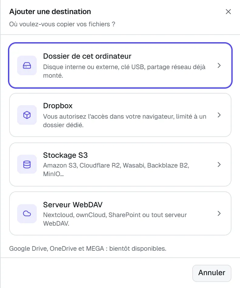
Task: Open chevron on the Serveur WebDAV card
Action: tap(219, 213)
